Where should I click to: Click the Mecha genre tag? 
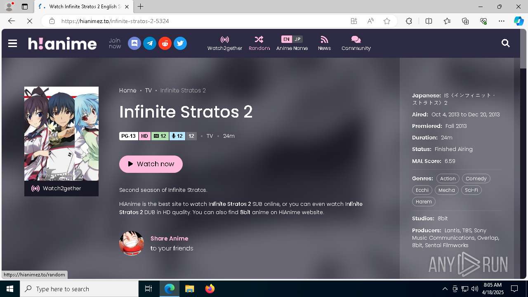[x=446, y=190]
